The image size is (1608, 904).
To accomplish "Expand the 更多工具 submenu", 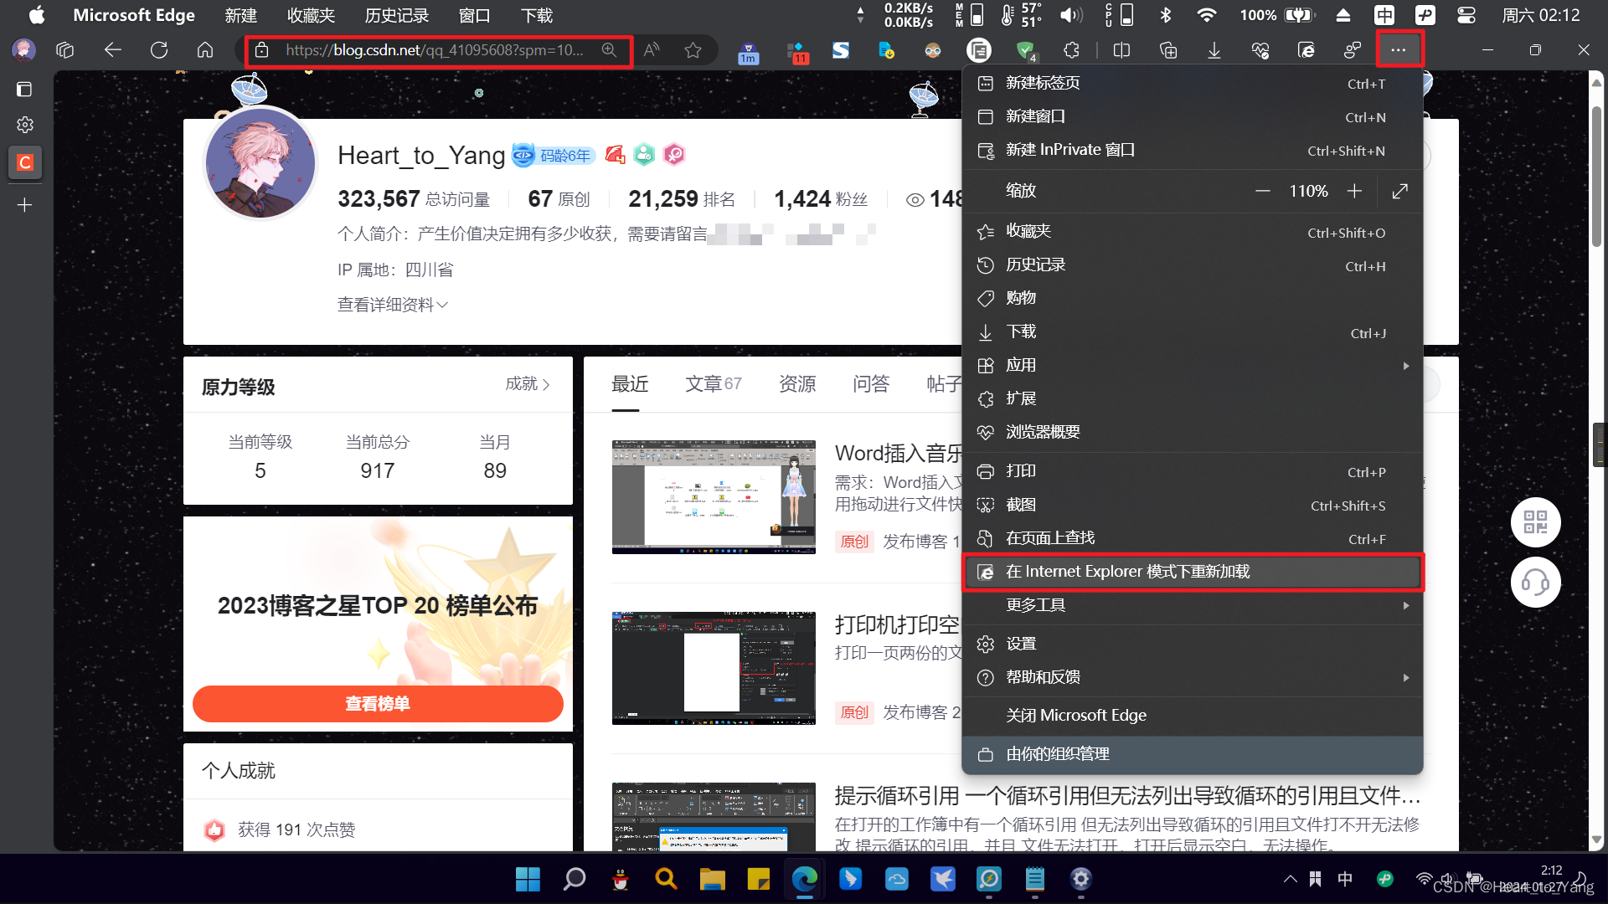I will click(x=1193, y=605).
